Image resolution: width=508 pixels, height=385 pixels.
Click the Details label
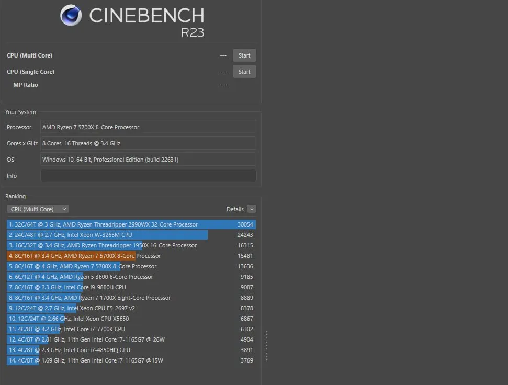235,209
